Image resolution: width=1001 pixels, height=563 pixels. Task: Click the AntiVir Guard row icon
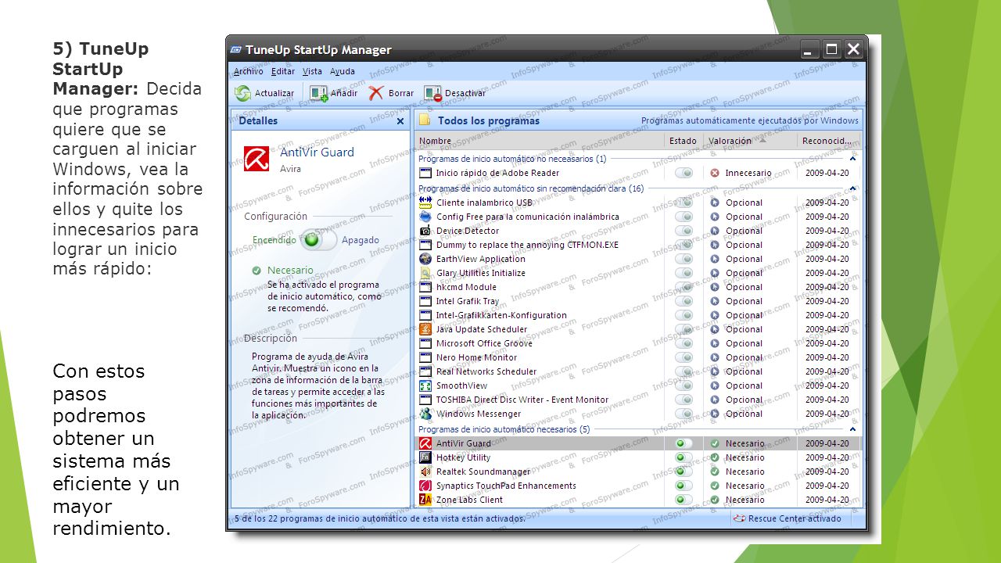pyautogui.click(x=425, y=443)
